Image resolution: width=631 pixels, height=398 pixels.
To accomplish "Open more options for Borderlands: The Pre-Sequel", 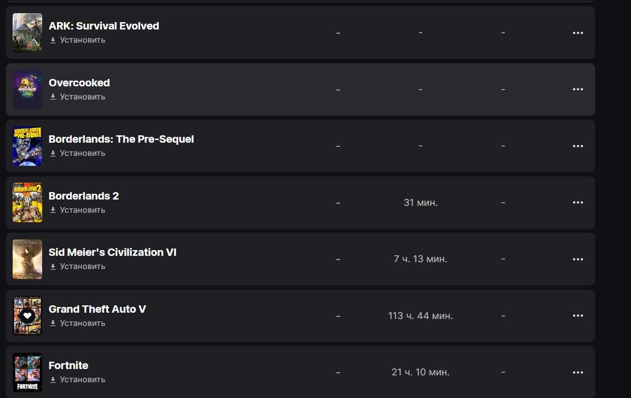I will coord(578,146).
